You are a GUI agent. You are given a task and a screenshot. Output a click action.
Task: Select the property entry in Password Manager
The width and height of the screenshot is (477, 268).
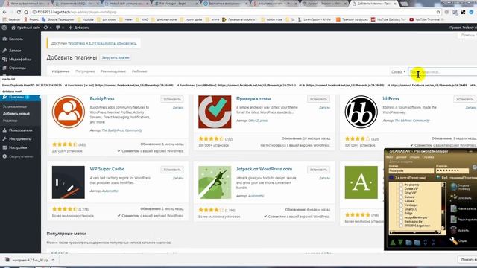coord(411,185)
